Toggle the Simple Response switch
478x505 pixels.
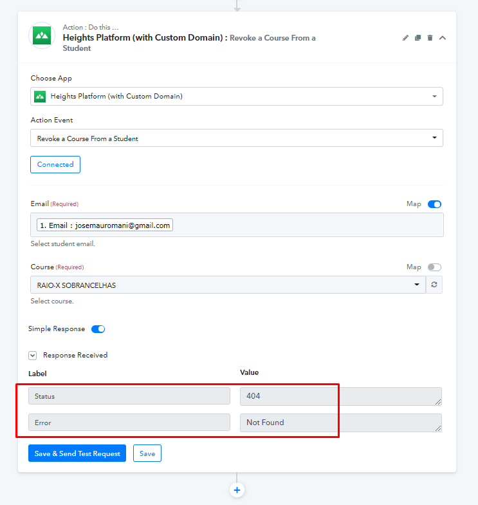coord(98,329)
